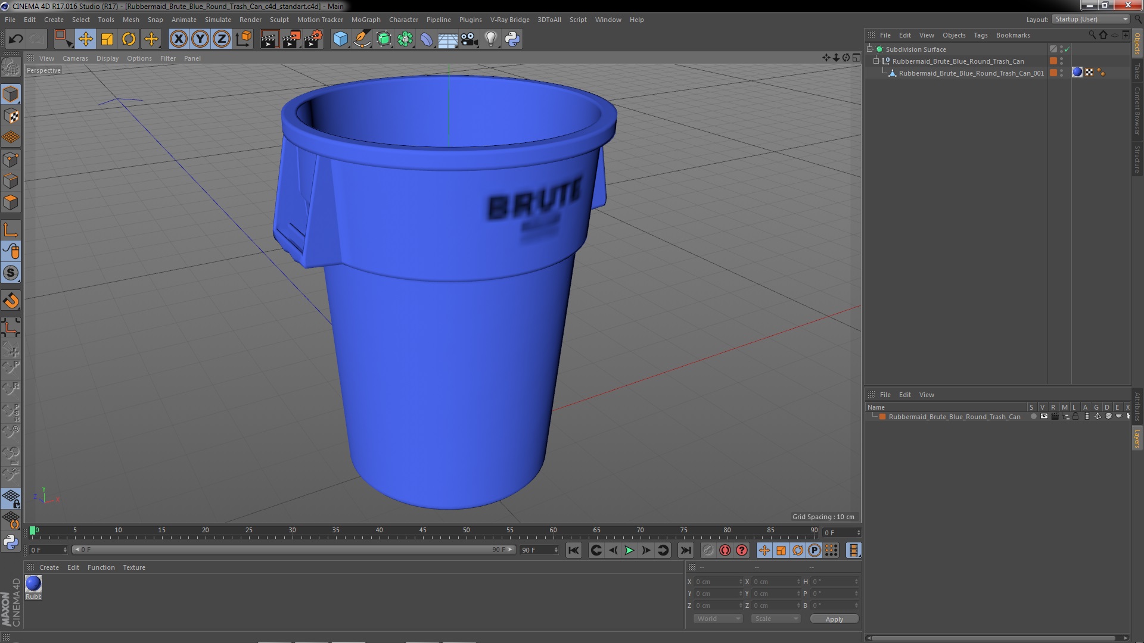Click the coordinate system icon
Screen dimensions: 1144x643
[244, 39]
